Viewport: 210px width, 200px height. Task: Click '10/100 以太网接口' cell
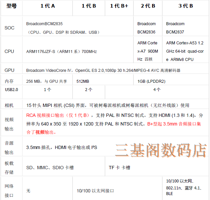(95, 191)
